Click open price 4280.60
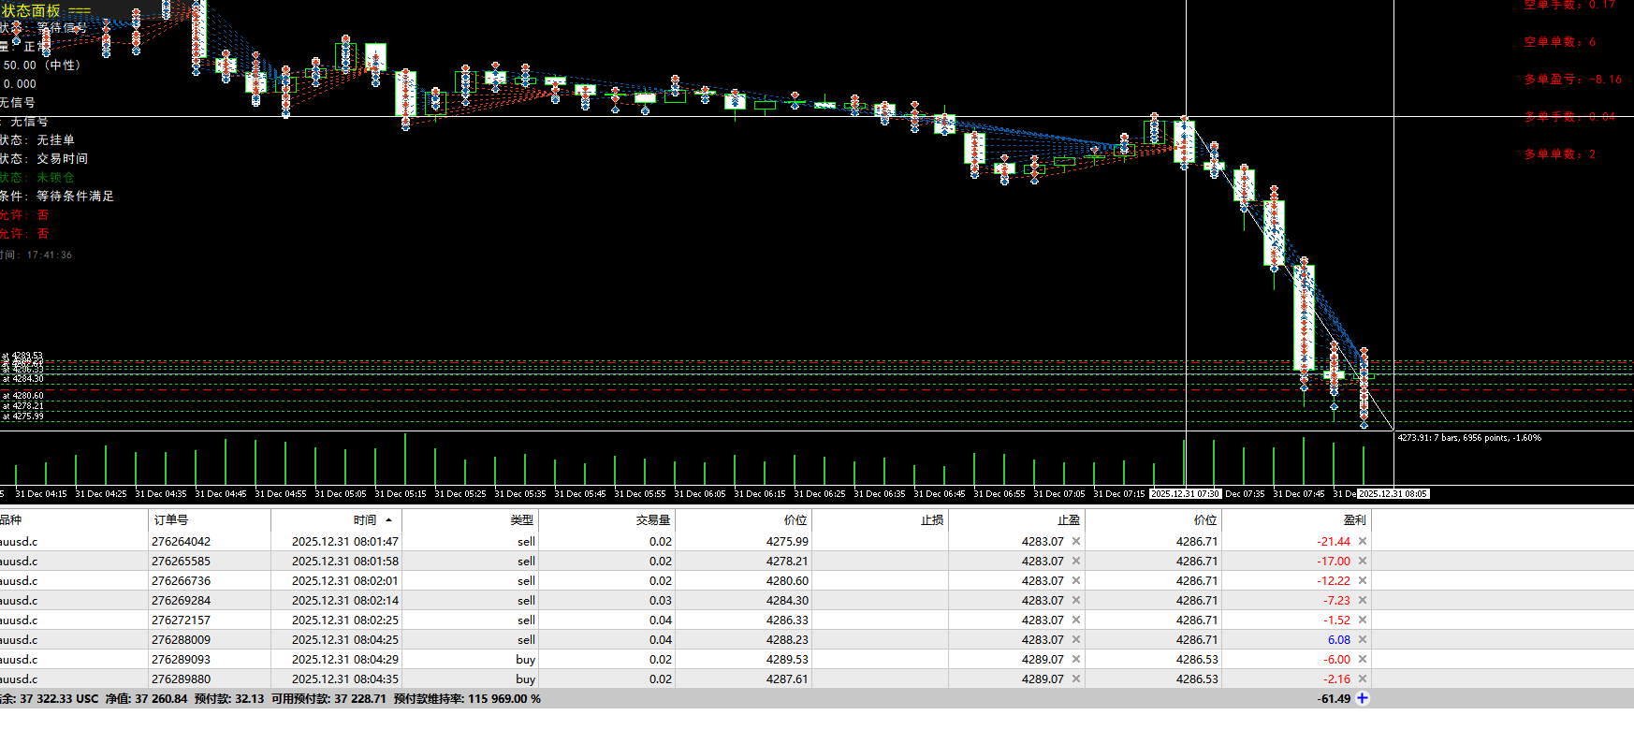The width and height of the screenshot is (1634, 730). pos(787,580)
